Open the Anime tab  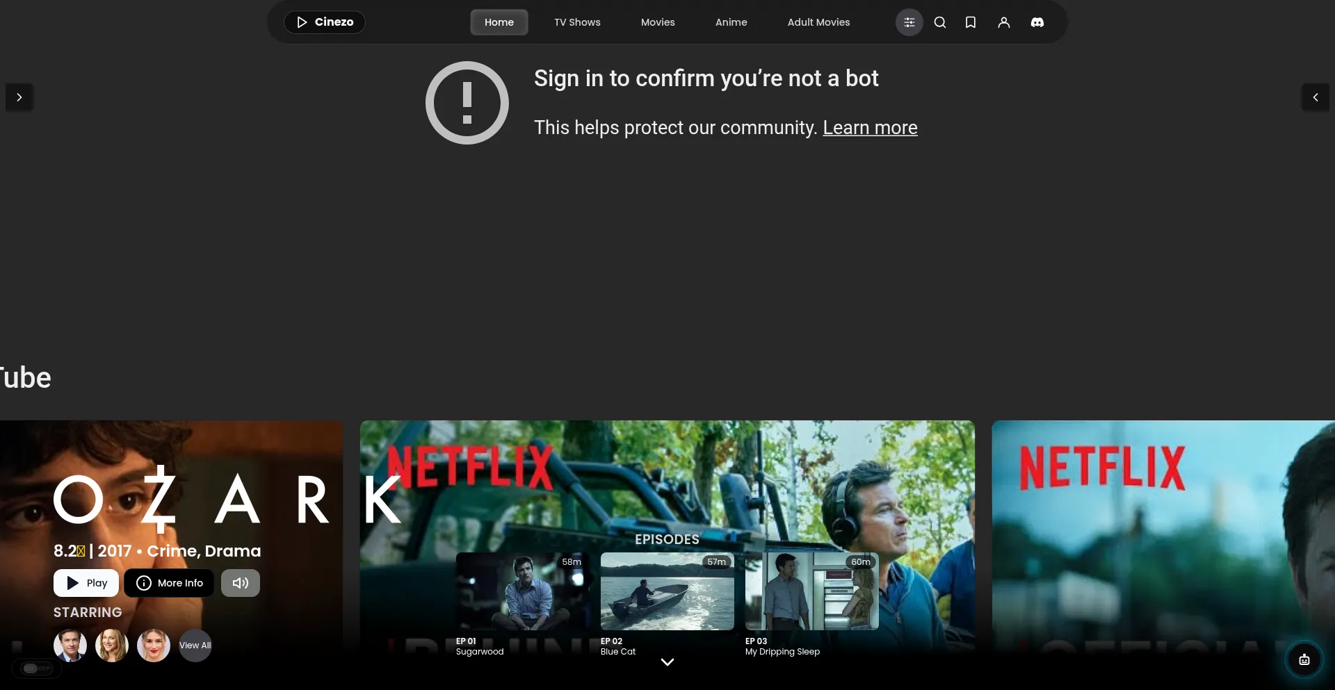[731, 22]
